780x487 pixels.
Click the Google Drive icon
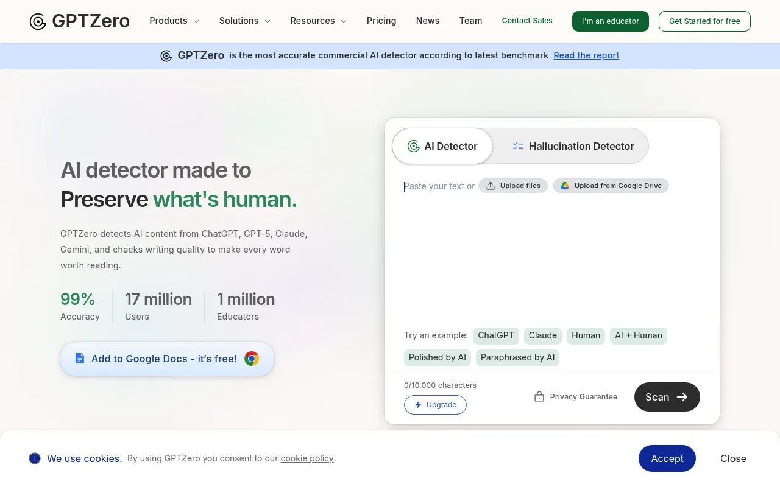(565, 186)
